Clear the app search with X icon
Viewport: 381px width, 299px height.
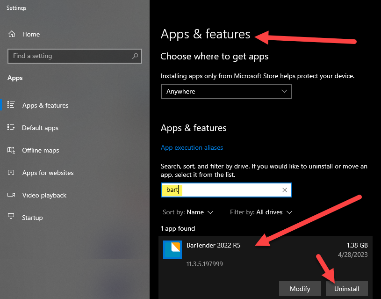pyautogui.click(x=284, y=190)
